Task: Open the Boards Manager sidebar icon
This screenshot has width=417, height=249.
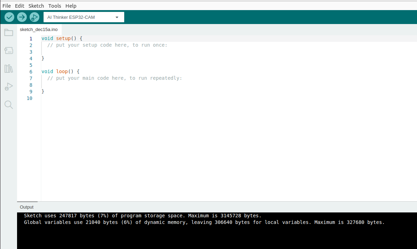Action: 8,50
